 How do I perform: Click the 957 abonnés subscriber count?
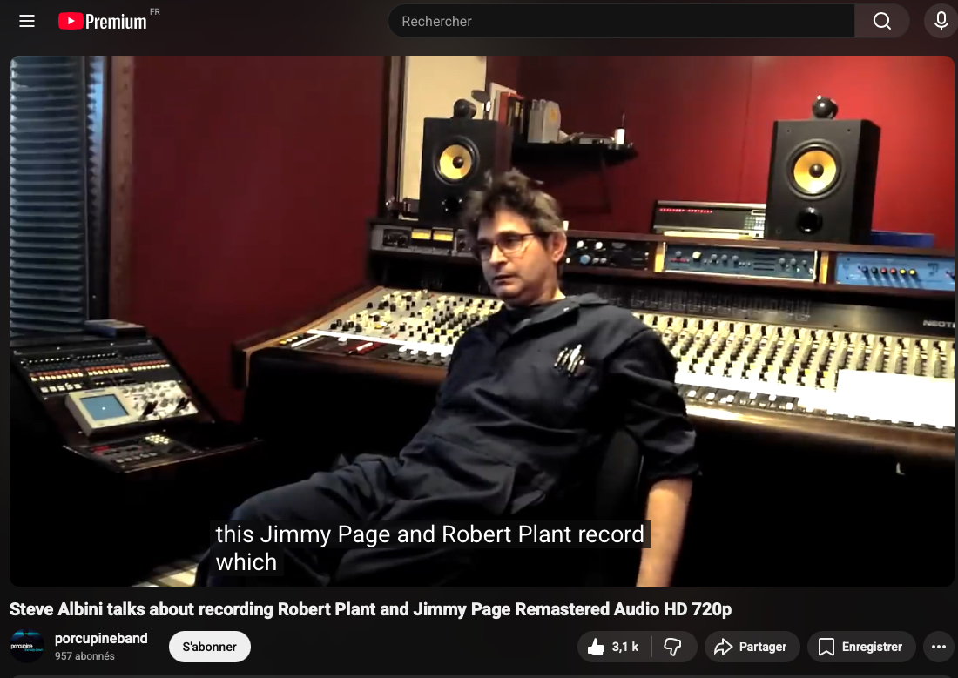coord(84,656)
